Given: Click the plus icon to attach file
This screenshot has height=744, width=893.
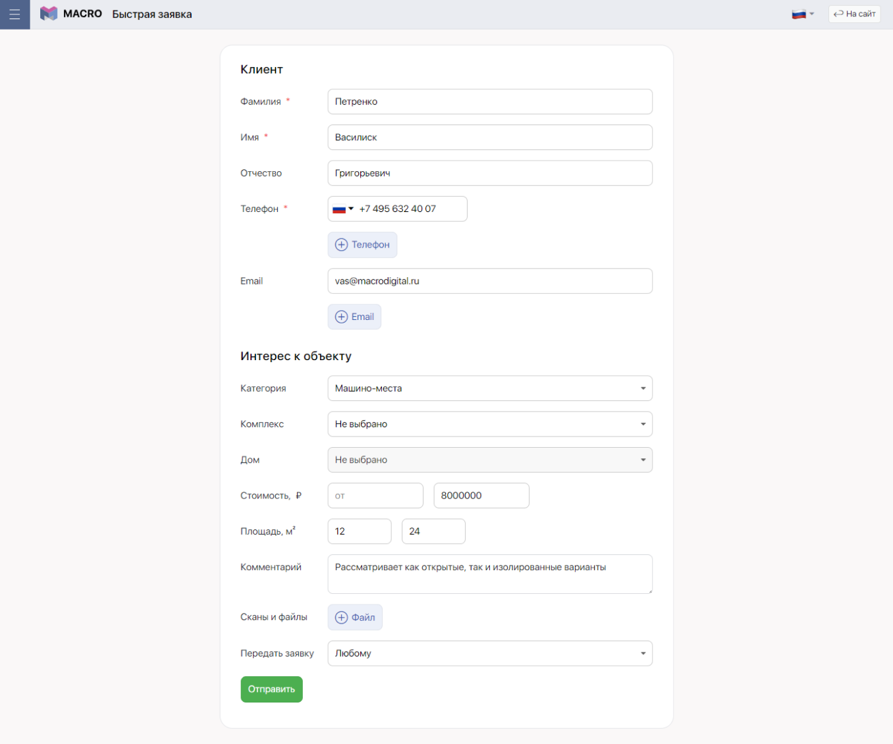Looking at the screenshot, I should click(341, 618).
